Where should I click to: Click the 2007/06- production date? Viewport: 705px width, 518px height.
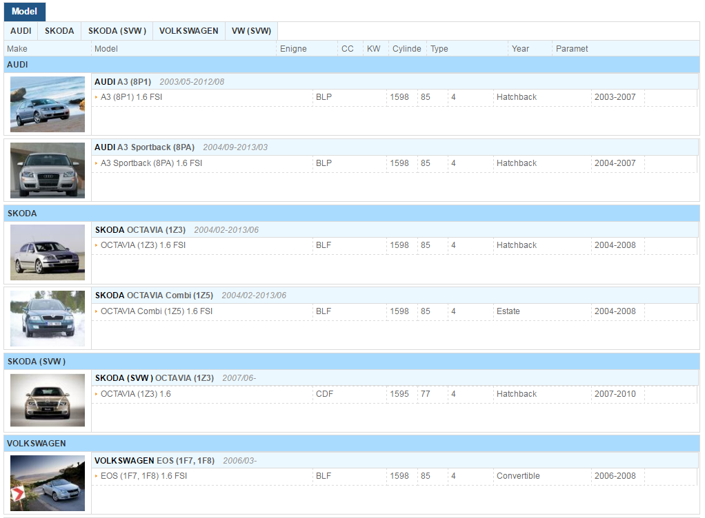point(239,378)
